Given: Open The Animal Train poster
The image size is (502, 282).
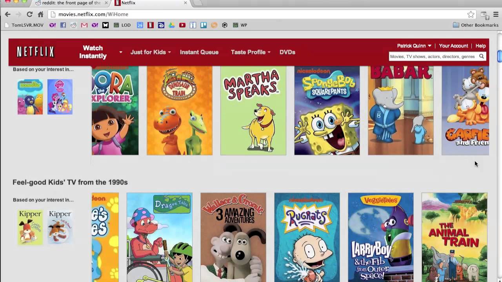Looking at the screenshot, I should (455, 237).
